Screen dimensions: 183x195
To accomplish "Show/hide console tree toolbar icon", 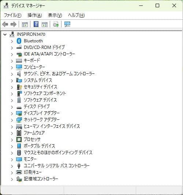I will (x=25, y=24).
